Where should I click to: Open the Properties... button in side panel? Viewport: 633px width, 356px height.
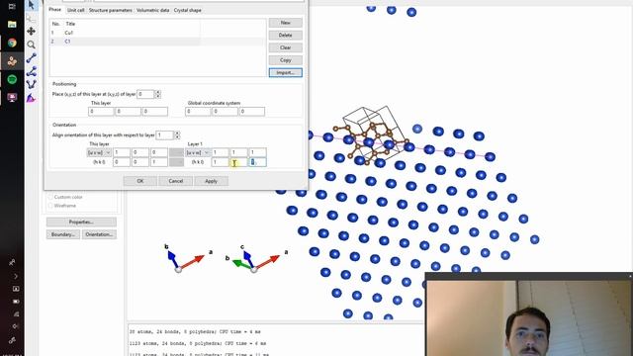pyautogui.click(x=81, y=222)
